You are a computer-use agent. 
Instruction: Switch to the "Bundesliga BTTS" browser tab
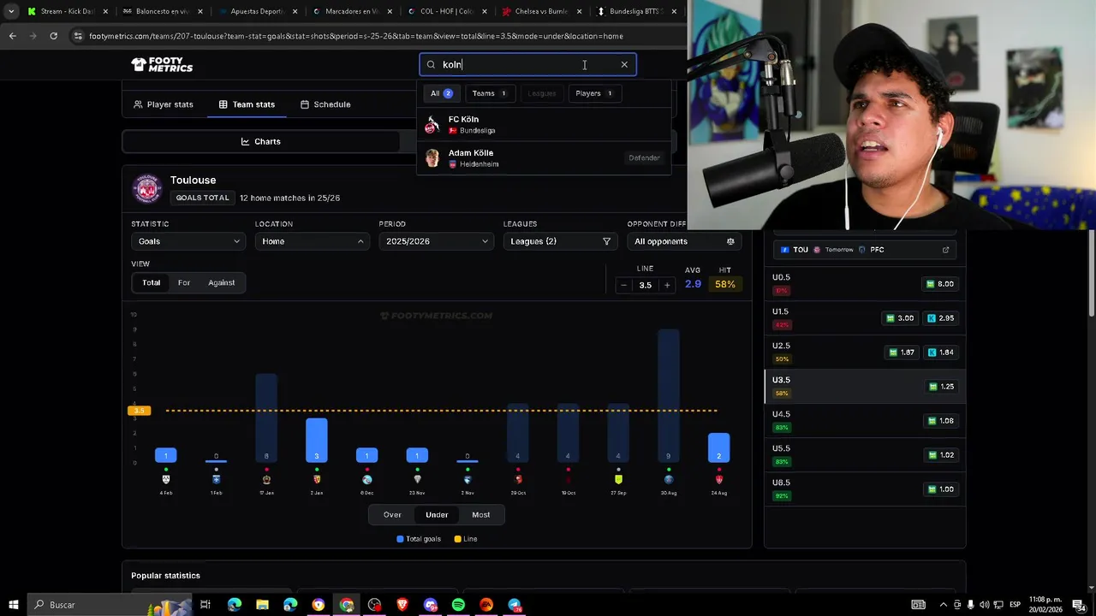(x=637, y=11)
